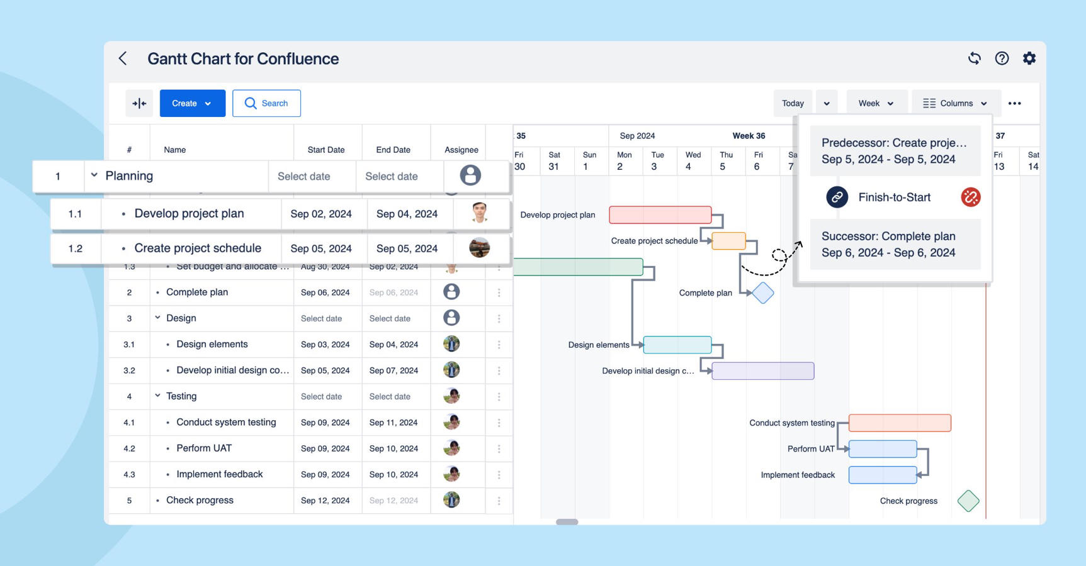Click the Check progress green milestone diamond
This screenshot has height=566, width=1086.
968,501
